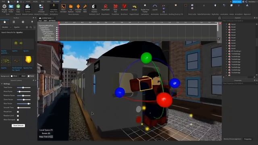Toggle the Mouse Icon checkbox
The width and height of the screenshot is (258, 145).
tap(18, 112)
